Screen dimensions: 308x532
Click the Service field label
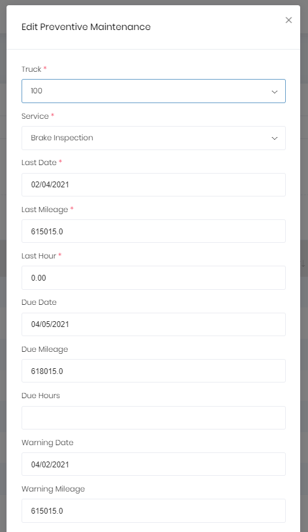point(35,116)
